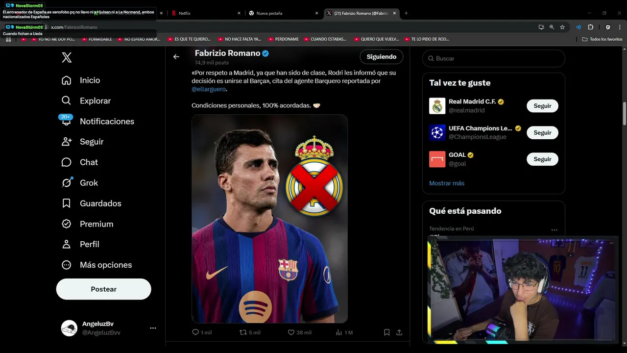Viewport: 627px width, 353px height.
Task: Open Chat from the sidebar
Action: point(79,162)
